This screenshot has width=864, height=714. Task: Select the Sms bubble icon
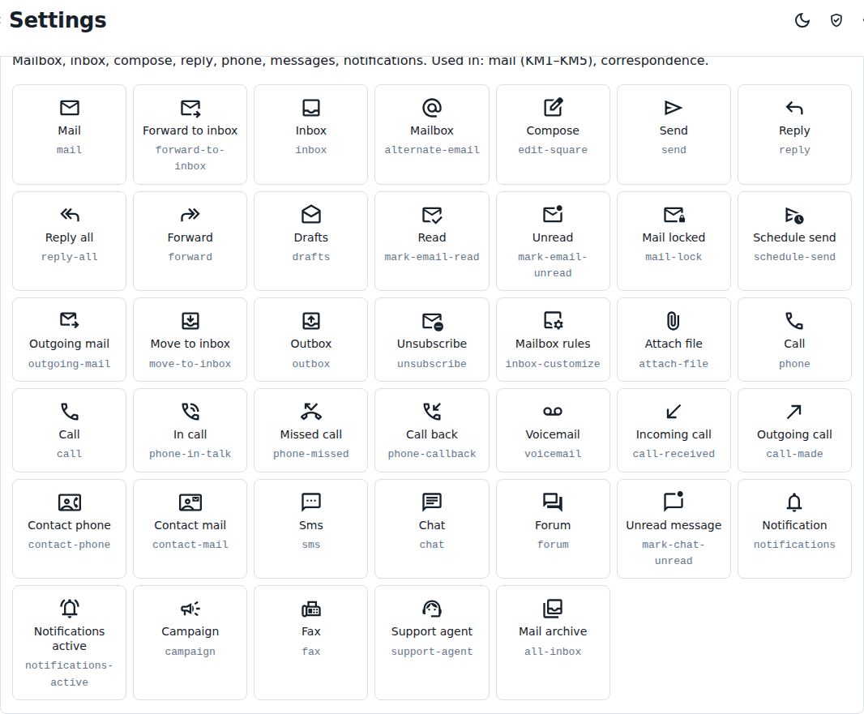coord(311,502)
